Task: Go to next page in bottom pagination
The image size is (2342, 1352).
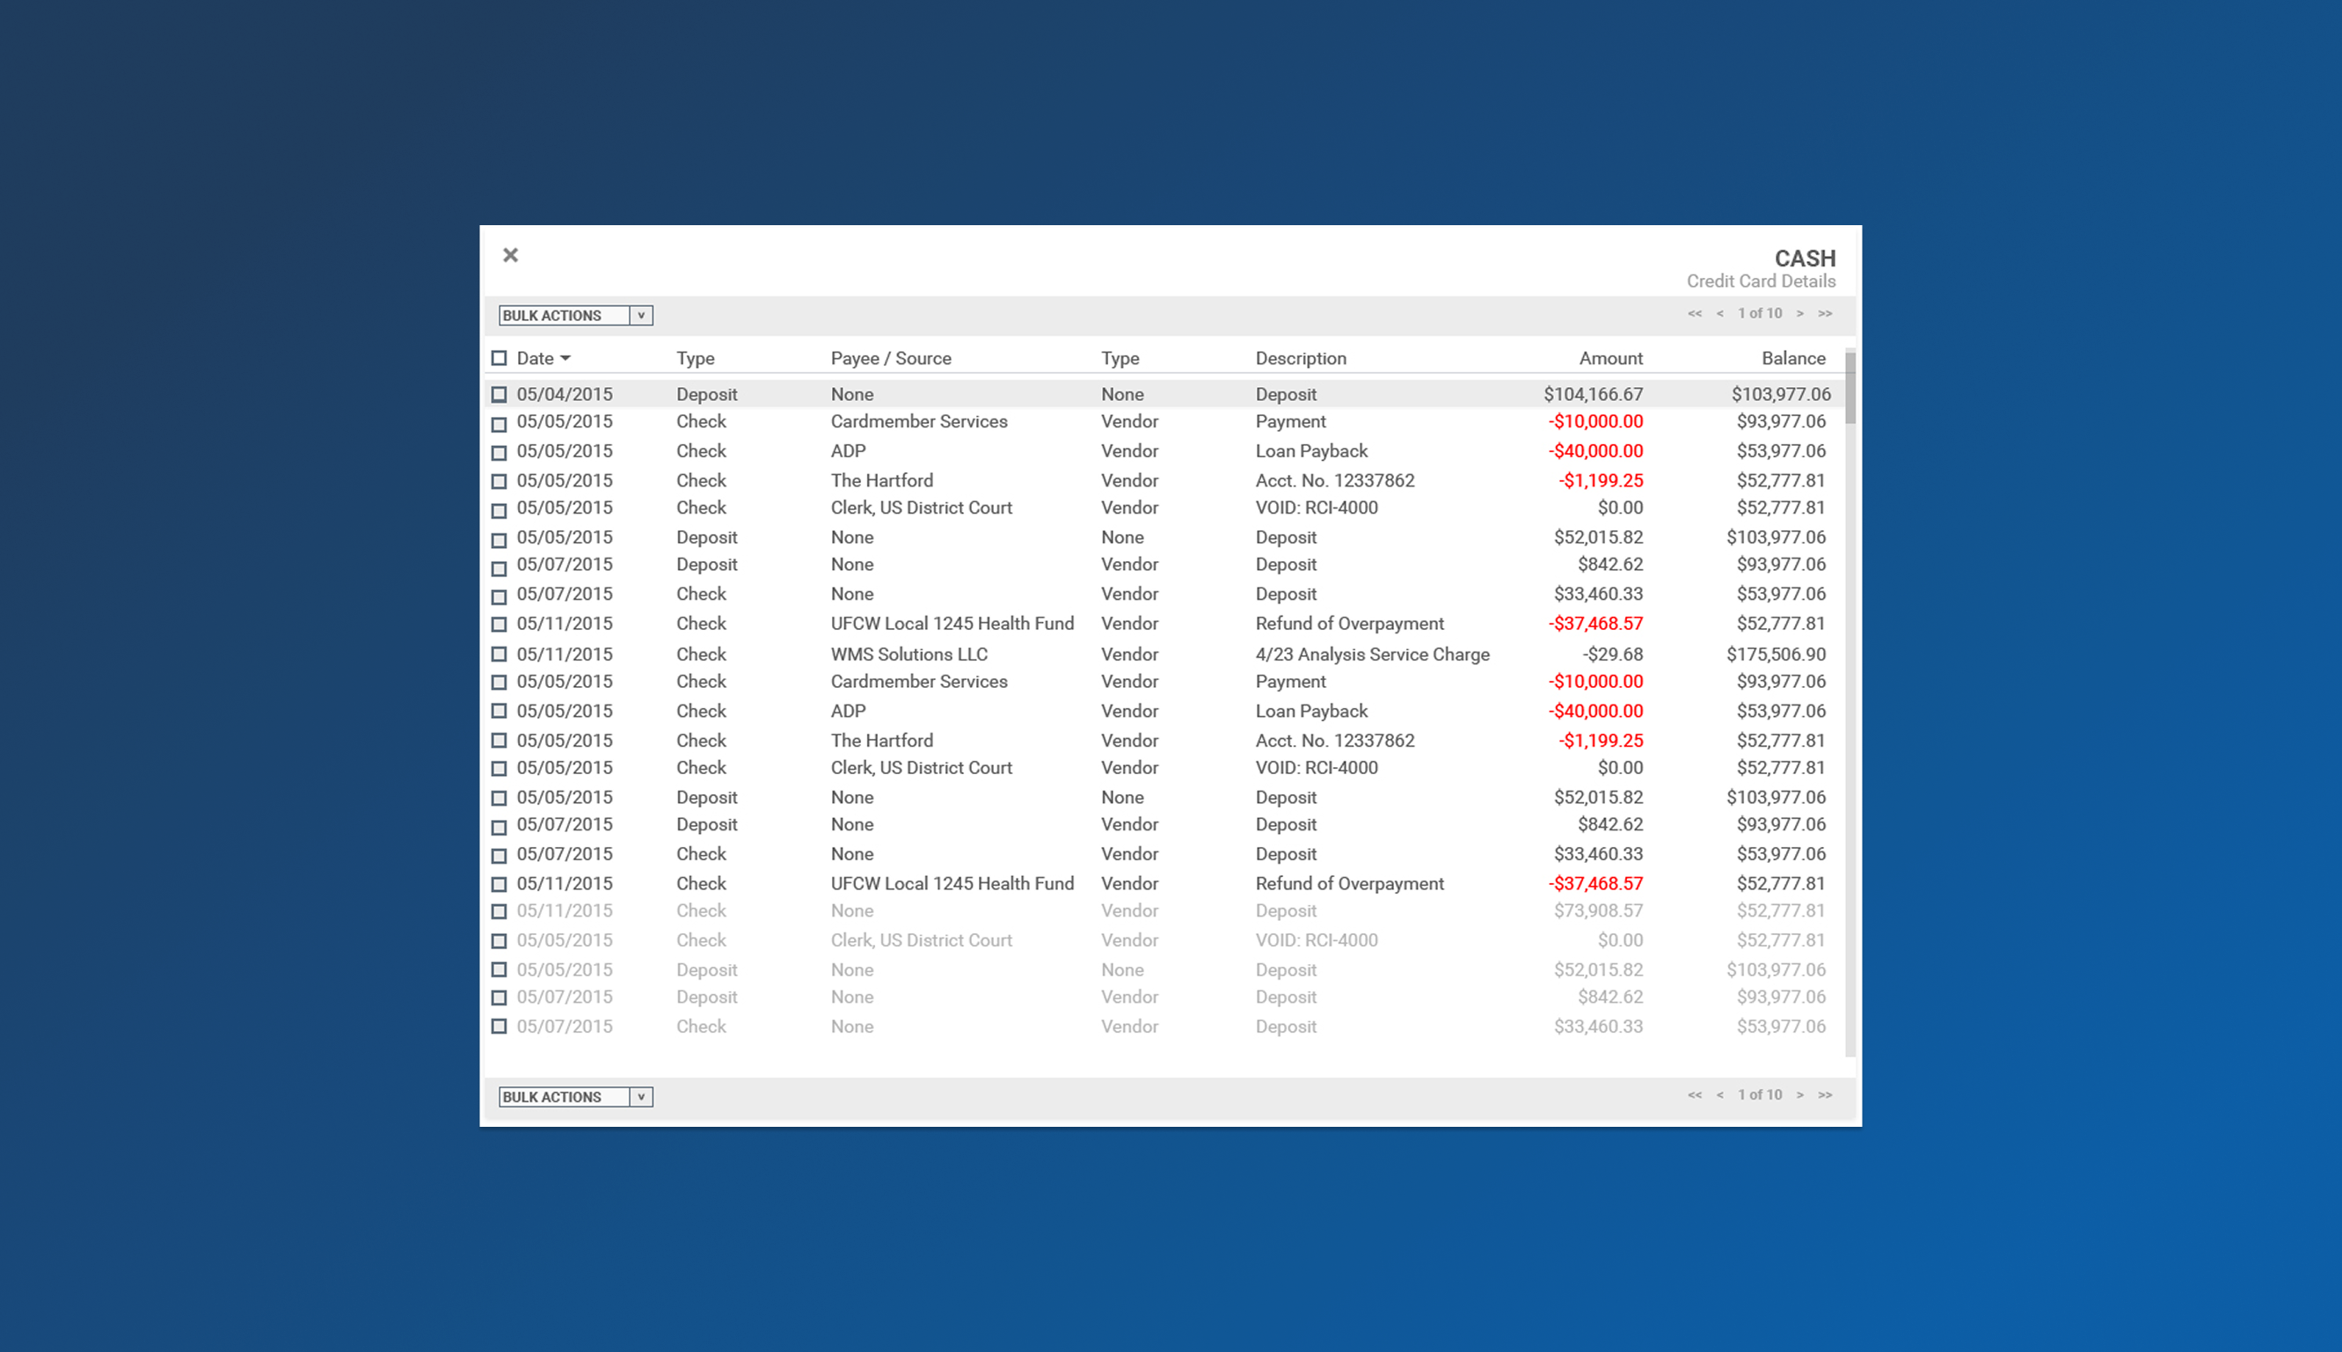Action: click(1800, 1095)
